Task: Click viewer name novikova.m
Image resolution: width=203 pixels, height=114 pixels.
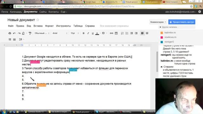Action: tap(170, 37)
